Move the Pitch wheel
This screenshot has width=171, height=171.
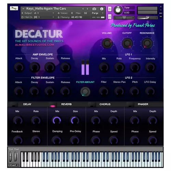[11, 157]
